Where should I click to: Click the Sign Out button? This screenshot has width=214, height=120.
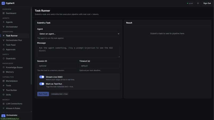(x=207, y=3)
